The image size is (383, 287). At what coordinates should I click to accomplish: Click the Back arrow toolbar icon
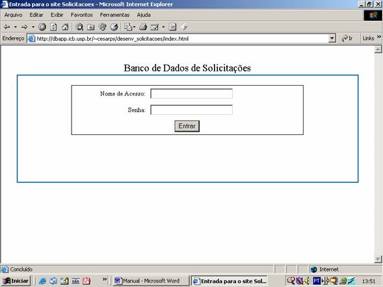click(x=7, y=27)
